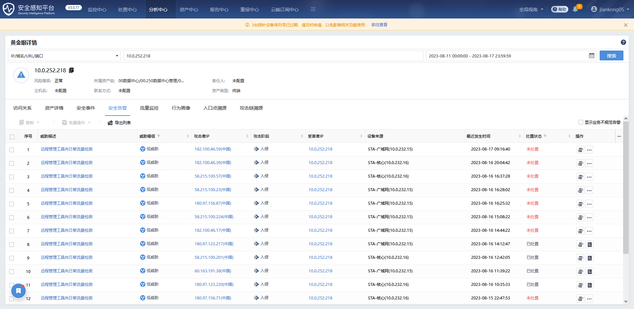Image resolution: width=634 pixels, height=309 pixels.
Task: Filter by threat level funnel icon
Action: pos(159,136)
